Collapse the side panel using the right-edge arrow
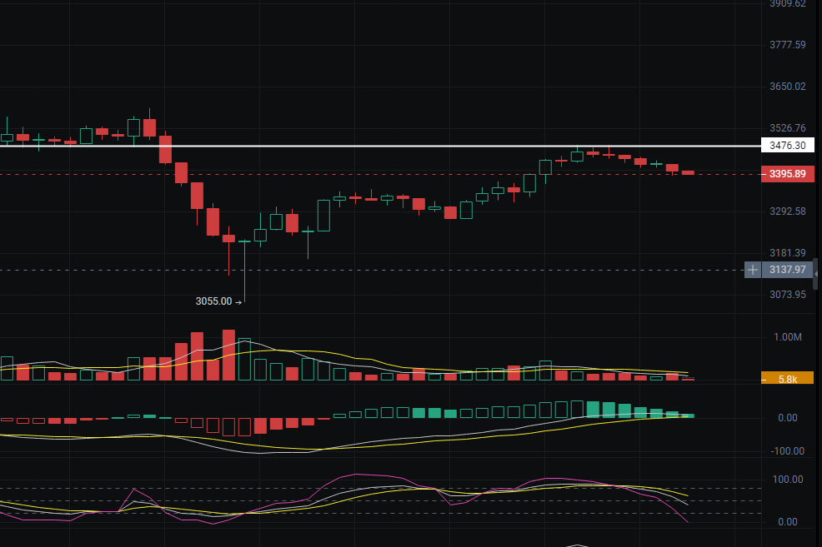Screen dimensions: 822x547 [x=818, y=274]
